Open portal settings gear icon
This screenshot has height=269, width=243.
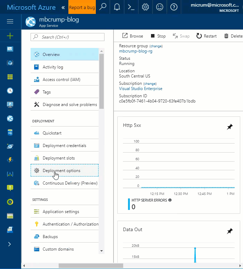145,7
